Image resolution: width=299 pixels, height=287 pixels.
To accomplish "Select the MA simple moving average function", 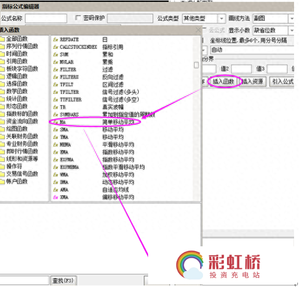I will 94,122.
